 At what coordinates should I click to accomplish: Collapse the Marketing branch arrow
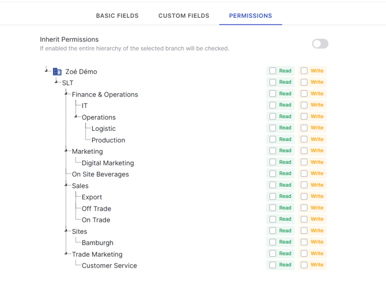(x=67, y=150)
